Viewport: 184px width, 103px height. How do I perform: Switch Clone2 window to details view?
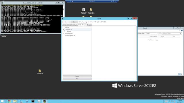[179, 74]
